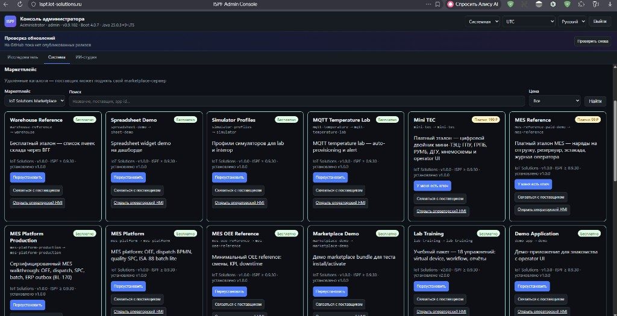Reinstall the Demo Application app
Screen dimensions: 617x316
533,287
